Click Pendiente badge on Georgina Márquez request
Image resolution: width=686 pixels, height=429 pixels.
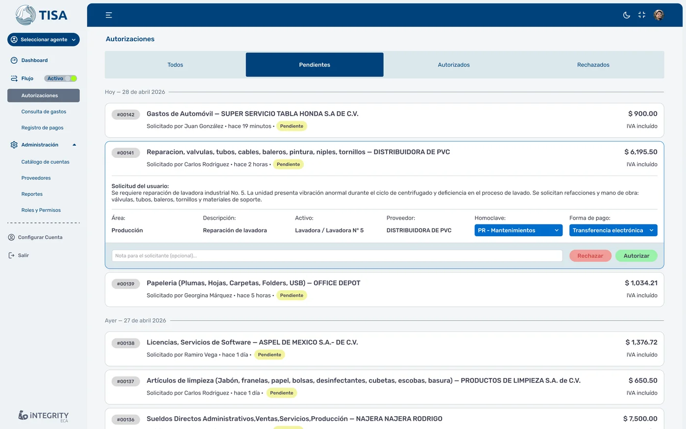pyautogui.click(x=292, y=295)
